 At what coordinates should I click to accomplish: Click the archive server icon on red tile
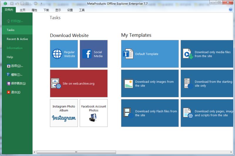point(56,84)
